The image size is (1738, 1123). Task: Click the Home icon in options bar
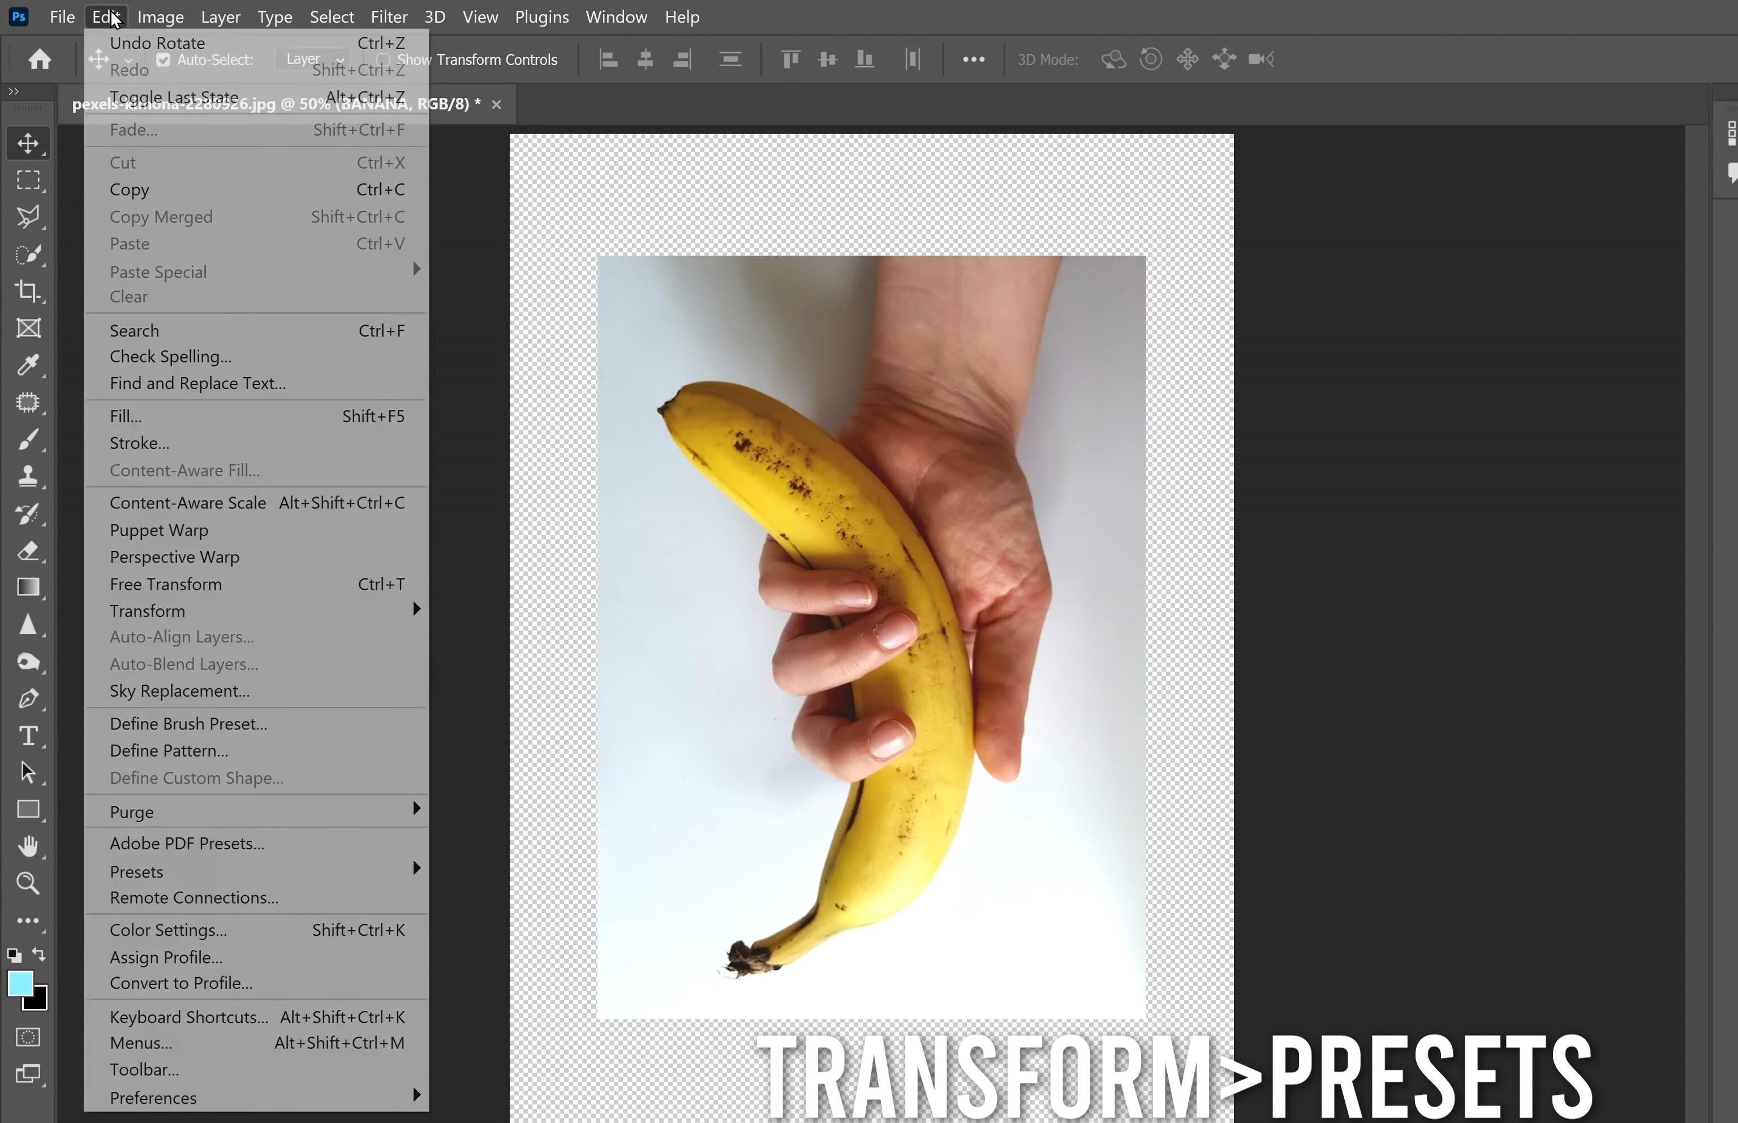[40, 59]
